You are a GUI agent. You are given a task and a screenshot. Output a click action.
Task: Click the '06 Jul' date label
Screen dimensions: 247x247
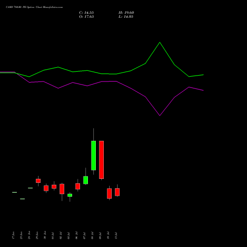[x=77, y=236]
